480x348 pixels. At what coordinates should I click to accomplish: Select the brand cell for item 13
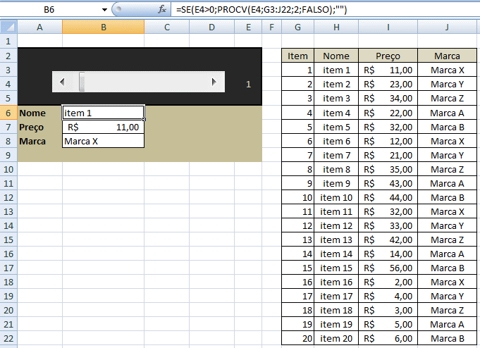click(448, 240)
